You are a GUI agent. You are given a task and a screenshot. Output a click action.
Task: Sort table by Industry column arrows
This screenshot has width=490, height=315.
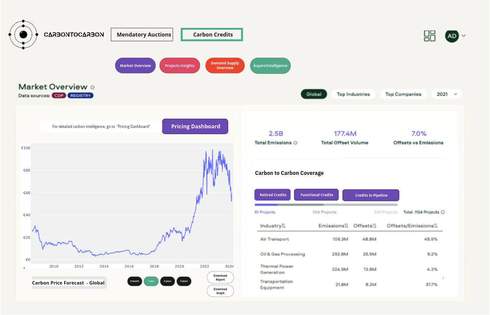pyautogui.click(x=284, y=226)
